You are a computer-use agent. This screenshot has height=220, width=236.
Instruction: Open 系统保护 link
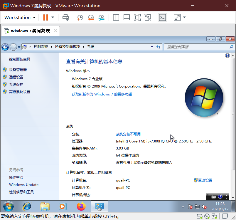[16, 85]
